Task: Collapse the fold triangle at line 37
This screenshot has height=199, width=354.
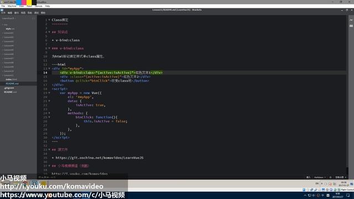Action: (x=49, y=166)
